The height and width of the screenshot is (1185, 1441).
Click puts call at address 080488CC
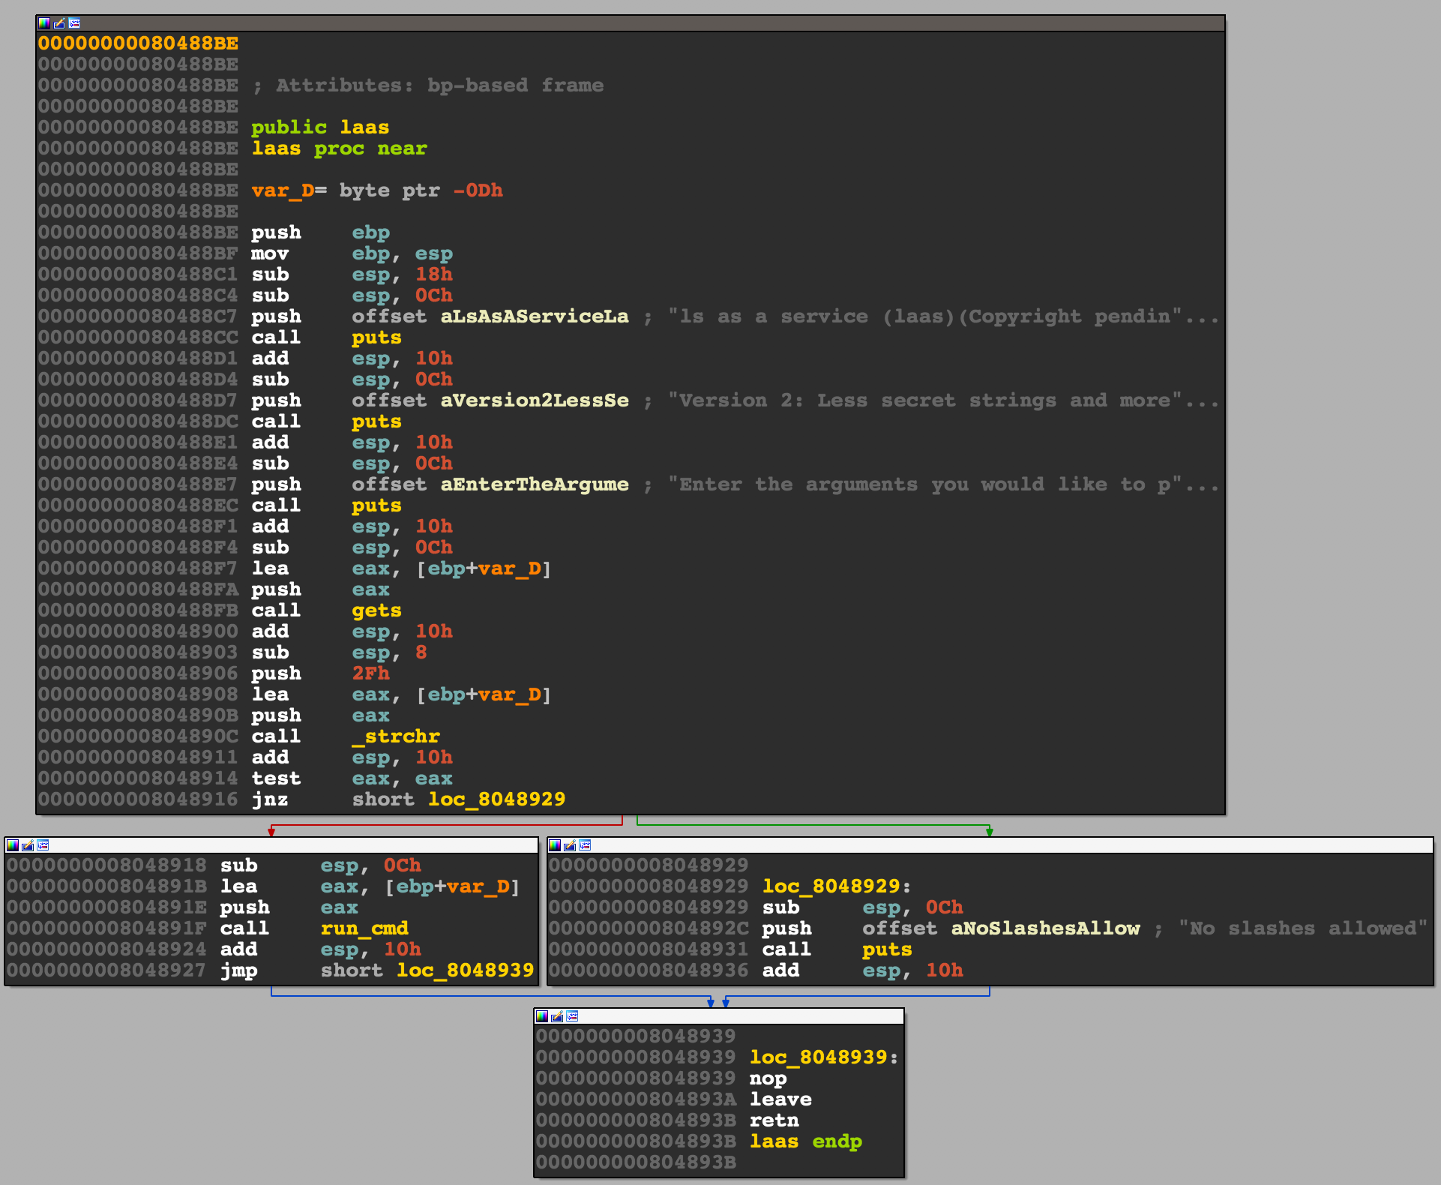(x=376, y=337)
